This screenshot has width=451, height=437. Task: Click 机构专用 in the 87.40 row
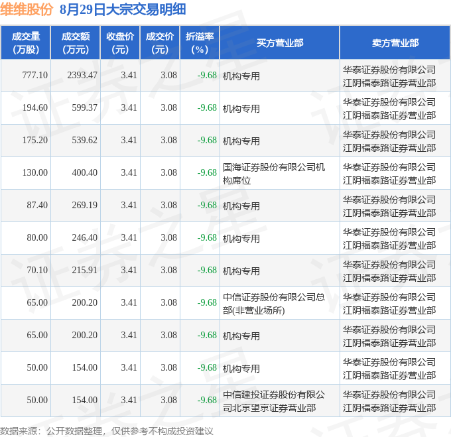coord(241,206)
